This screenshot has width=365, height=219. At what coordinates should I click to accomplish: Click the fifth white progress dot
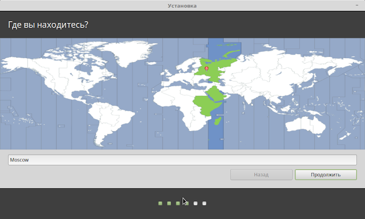point(196,204)
